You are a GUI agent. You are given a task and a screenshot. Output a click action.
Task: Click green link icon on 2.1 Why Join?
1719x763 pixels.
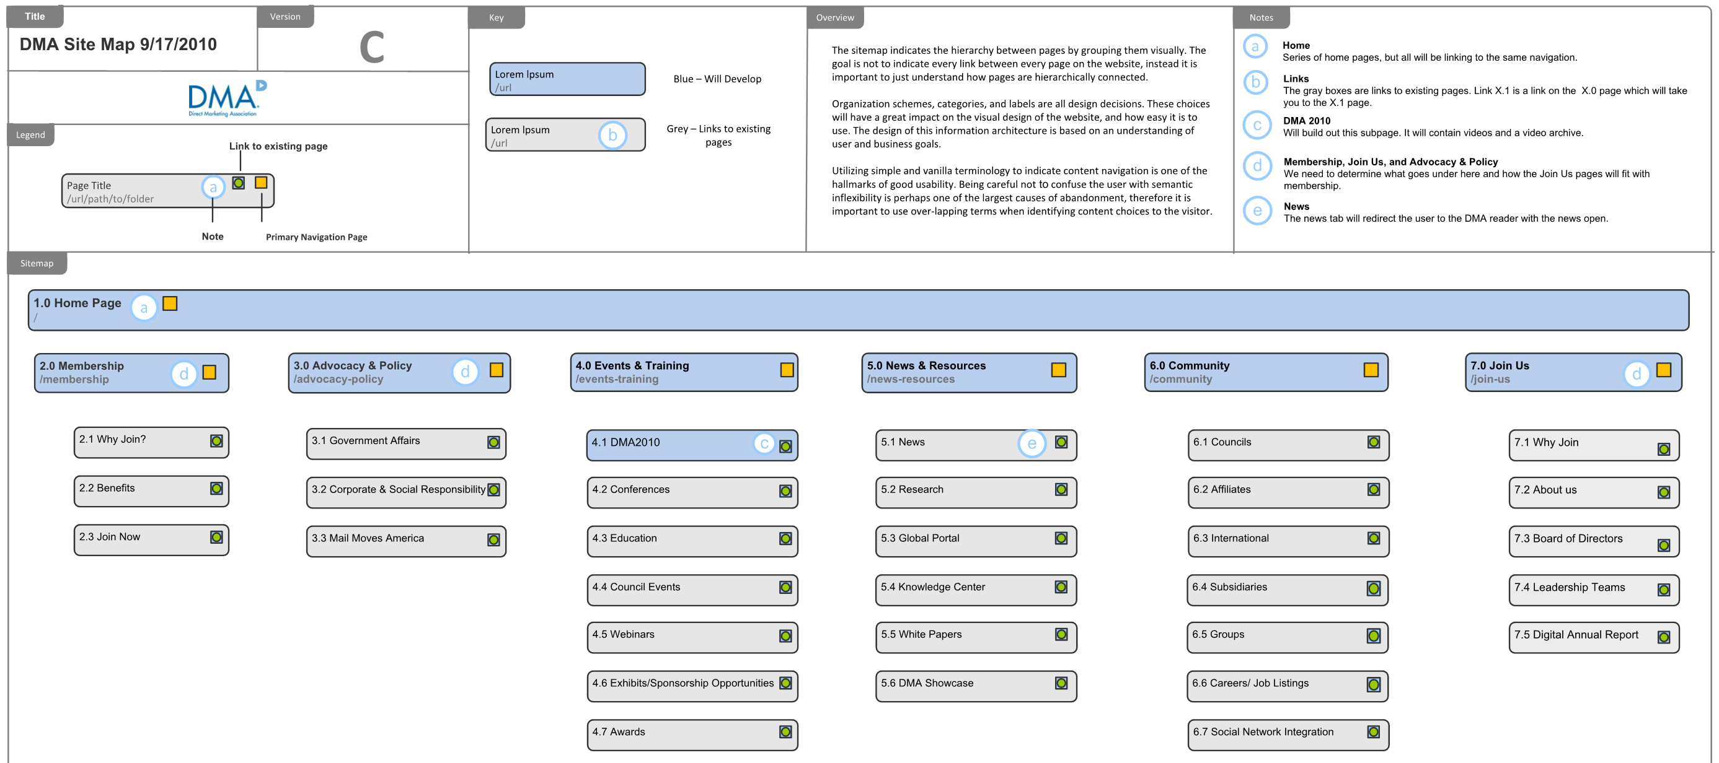217,441
